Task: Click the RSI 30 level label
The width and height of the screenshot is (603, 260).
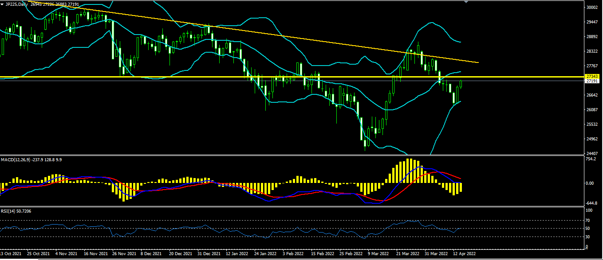Action: pos(587,237)
